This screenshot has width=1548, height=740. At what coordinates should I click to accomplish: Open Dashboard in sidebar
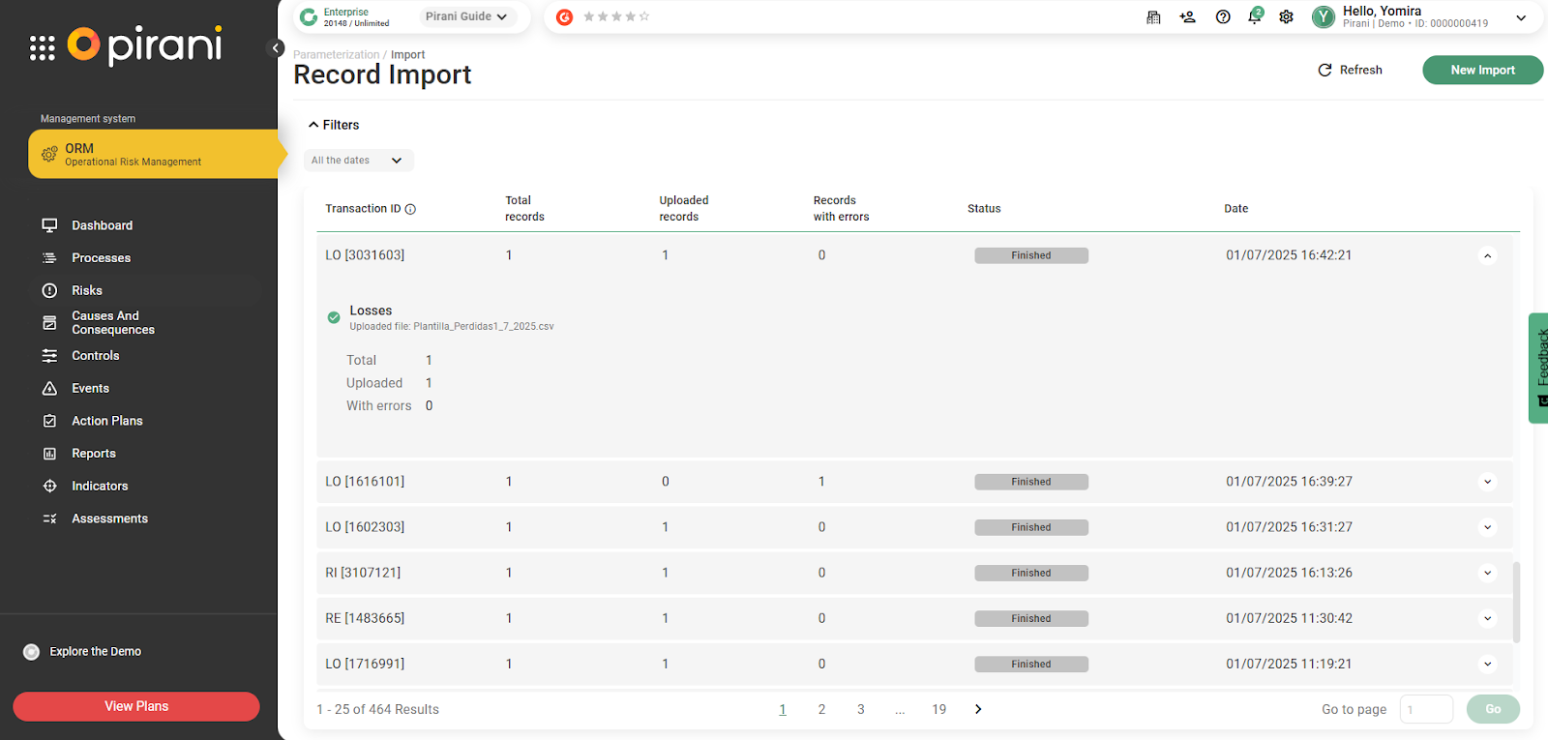coord(102,225)
